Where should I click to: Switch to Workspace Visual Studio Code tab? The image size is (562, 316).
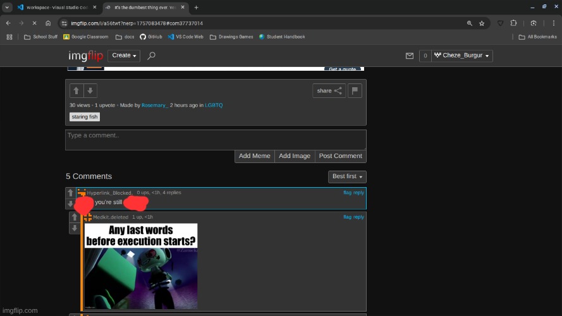pyautogui.click(x=58, y=8)
